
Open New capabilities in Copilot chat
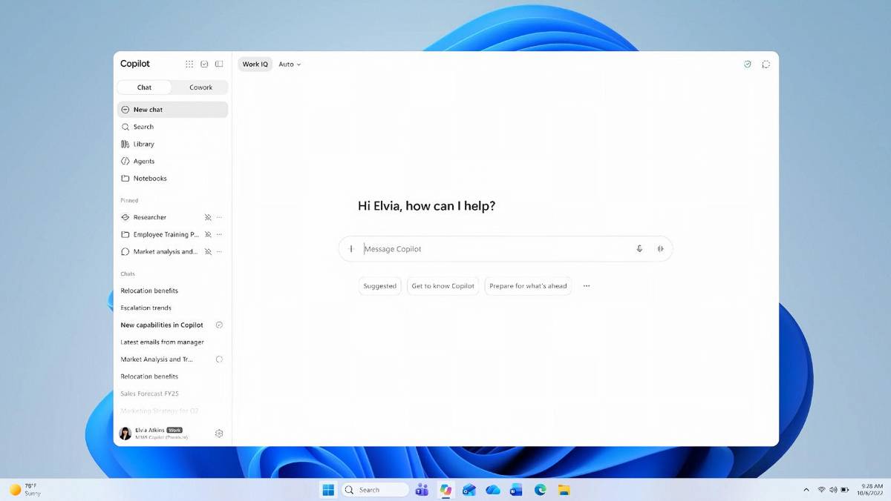(x=162, y=325)
